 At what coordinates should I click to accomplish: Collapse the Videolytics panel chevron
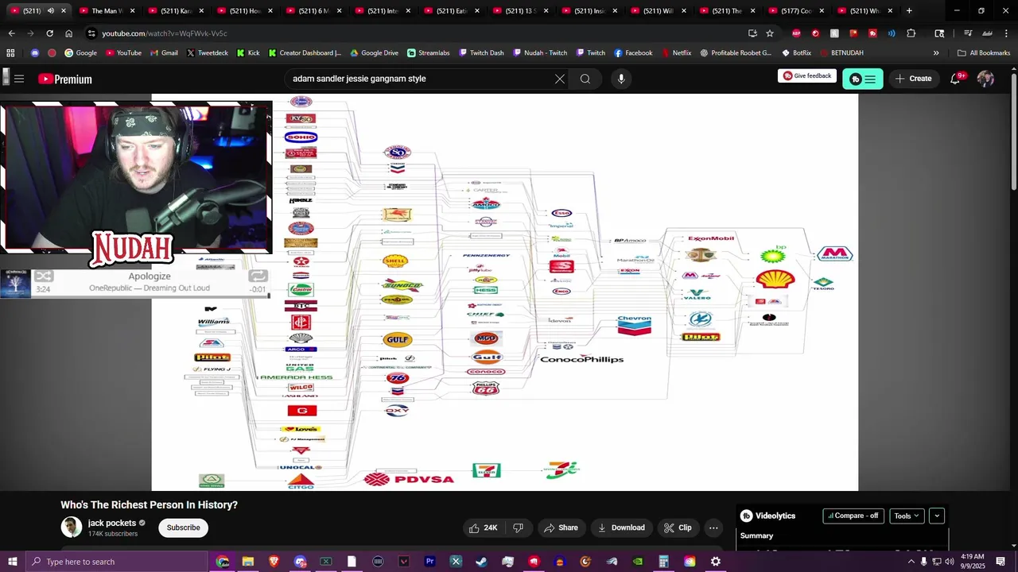pos(937,516)
